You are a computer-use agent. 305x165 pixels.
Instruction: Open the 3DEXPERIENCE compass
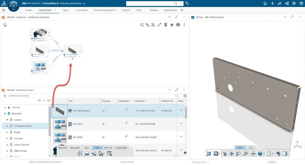13,6
